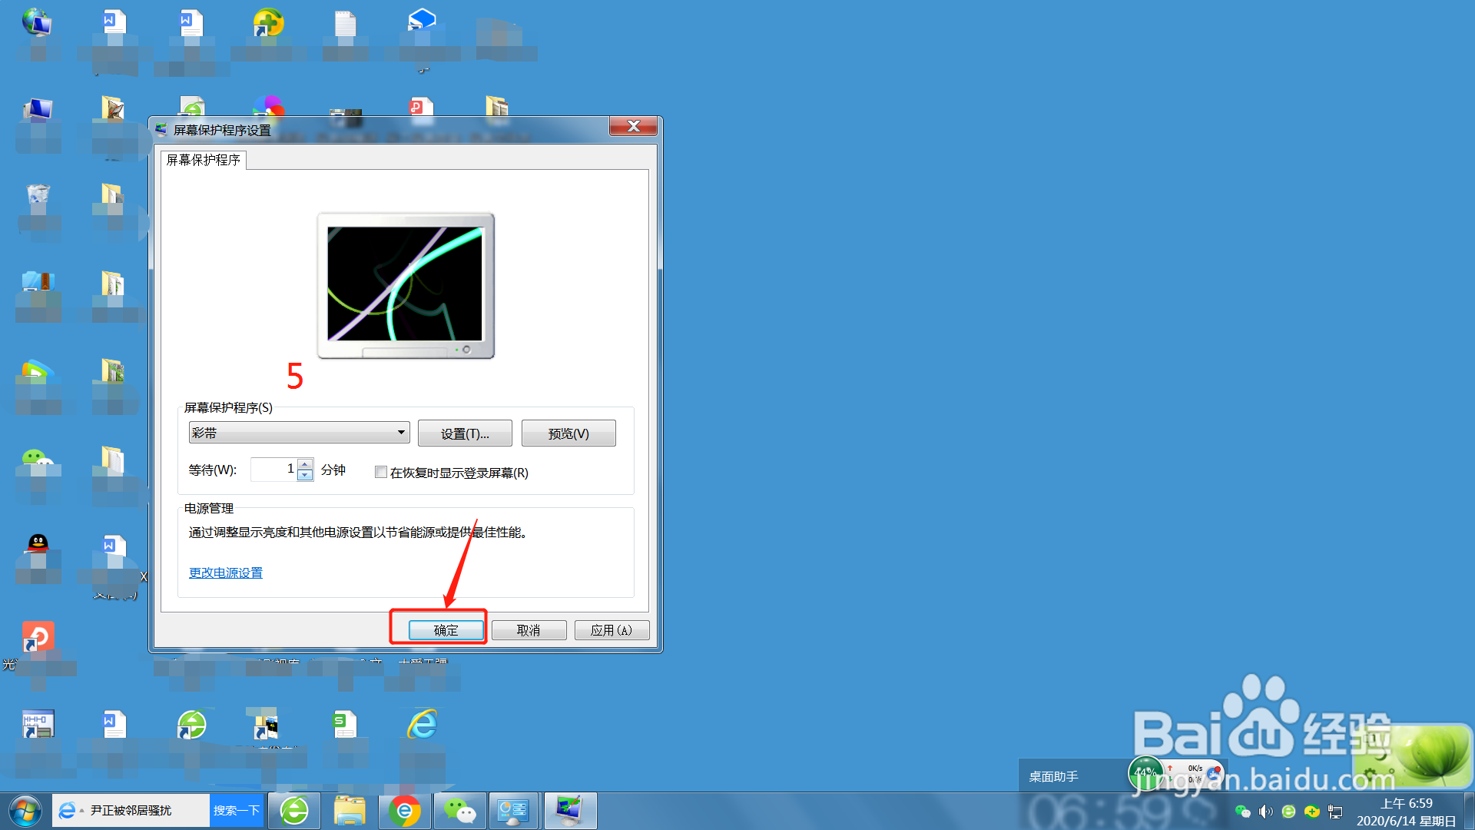
Task: Click the network connection tray icon
Action: tap(1335, 812)
